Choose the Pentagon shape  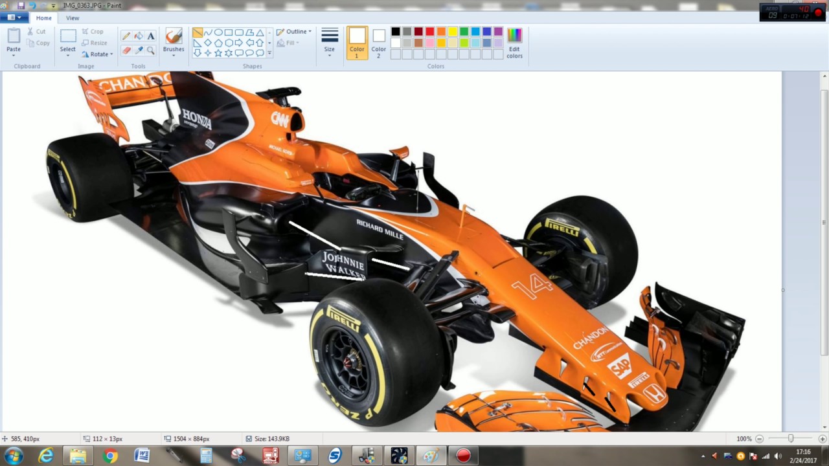(218, 43)
